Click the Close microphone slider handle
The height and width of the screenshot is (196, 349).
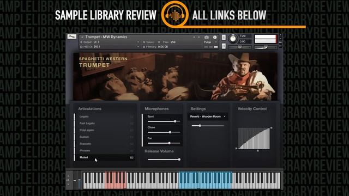point(170,132)
